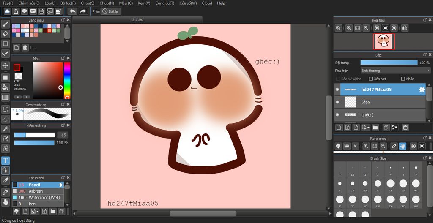The height and width of the screenshot is (223, 433).
Task: Activate the Lasso selection tool
Action: click(5, 119)
